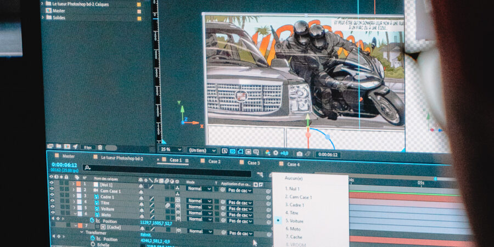
Task: Click the Réinit. reset link
Action: pyautogui.click(x=145, y=235)
